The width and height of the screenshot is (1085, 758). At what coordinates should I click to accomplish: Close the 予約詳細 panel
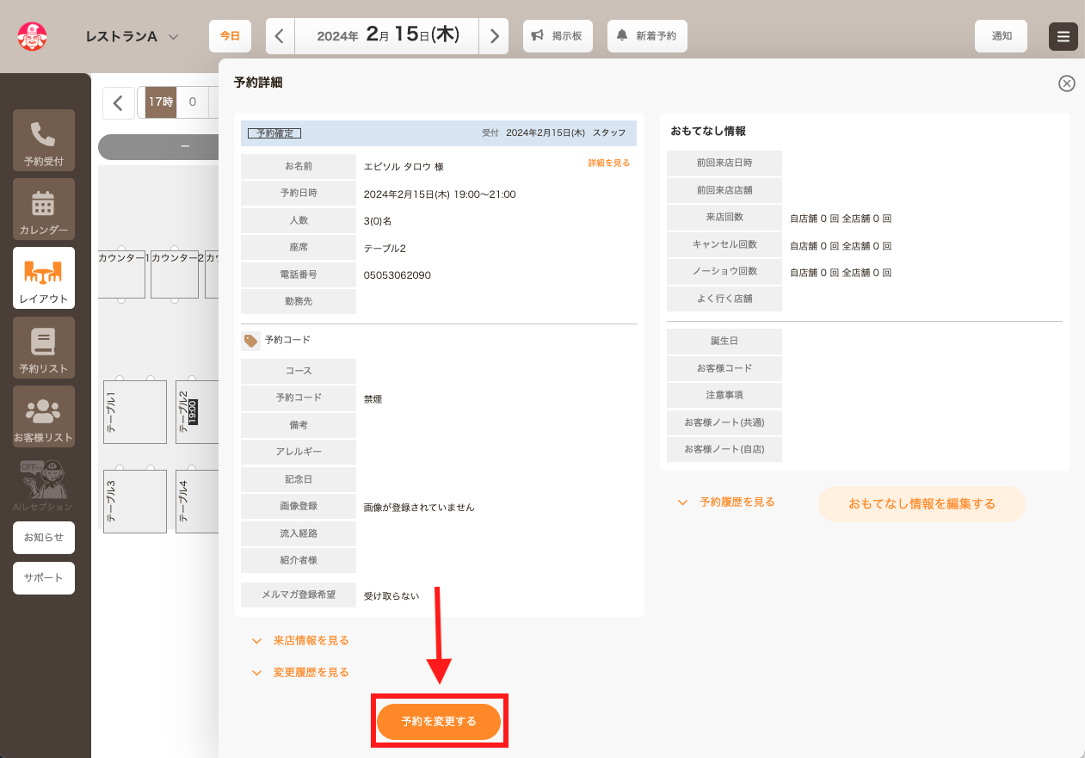(x=1066, y=83)
